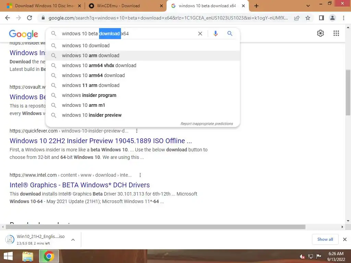Bookmark this page with the star
The image size is (351, 263).
pos(308,18)
